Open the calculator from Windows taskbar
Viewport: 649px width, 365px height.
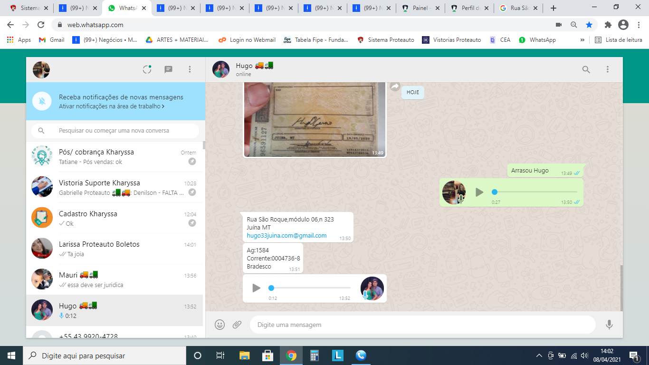click(x=315, y=355)
